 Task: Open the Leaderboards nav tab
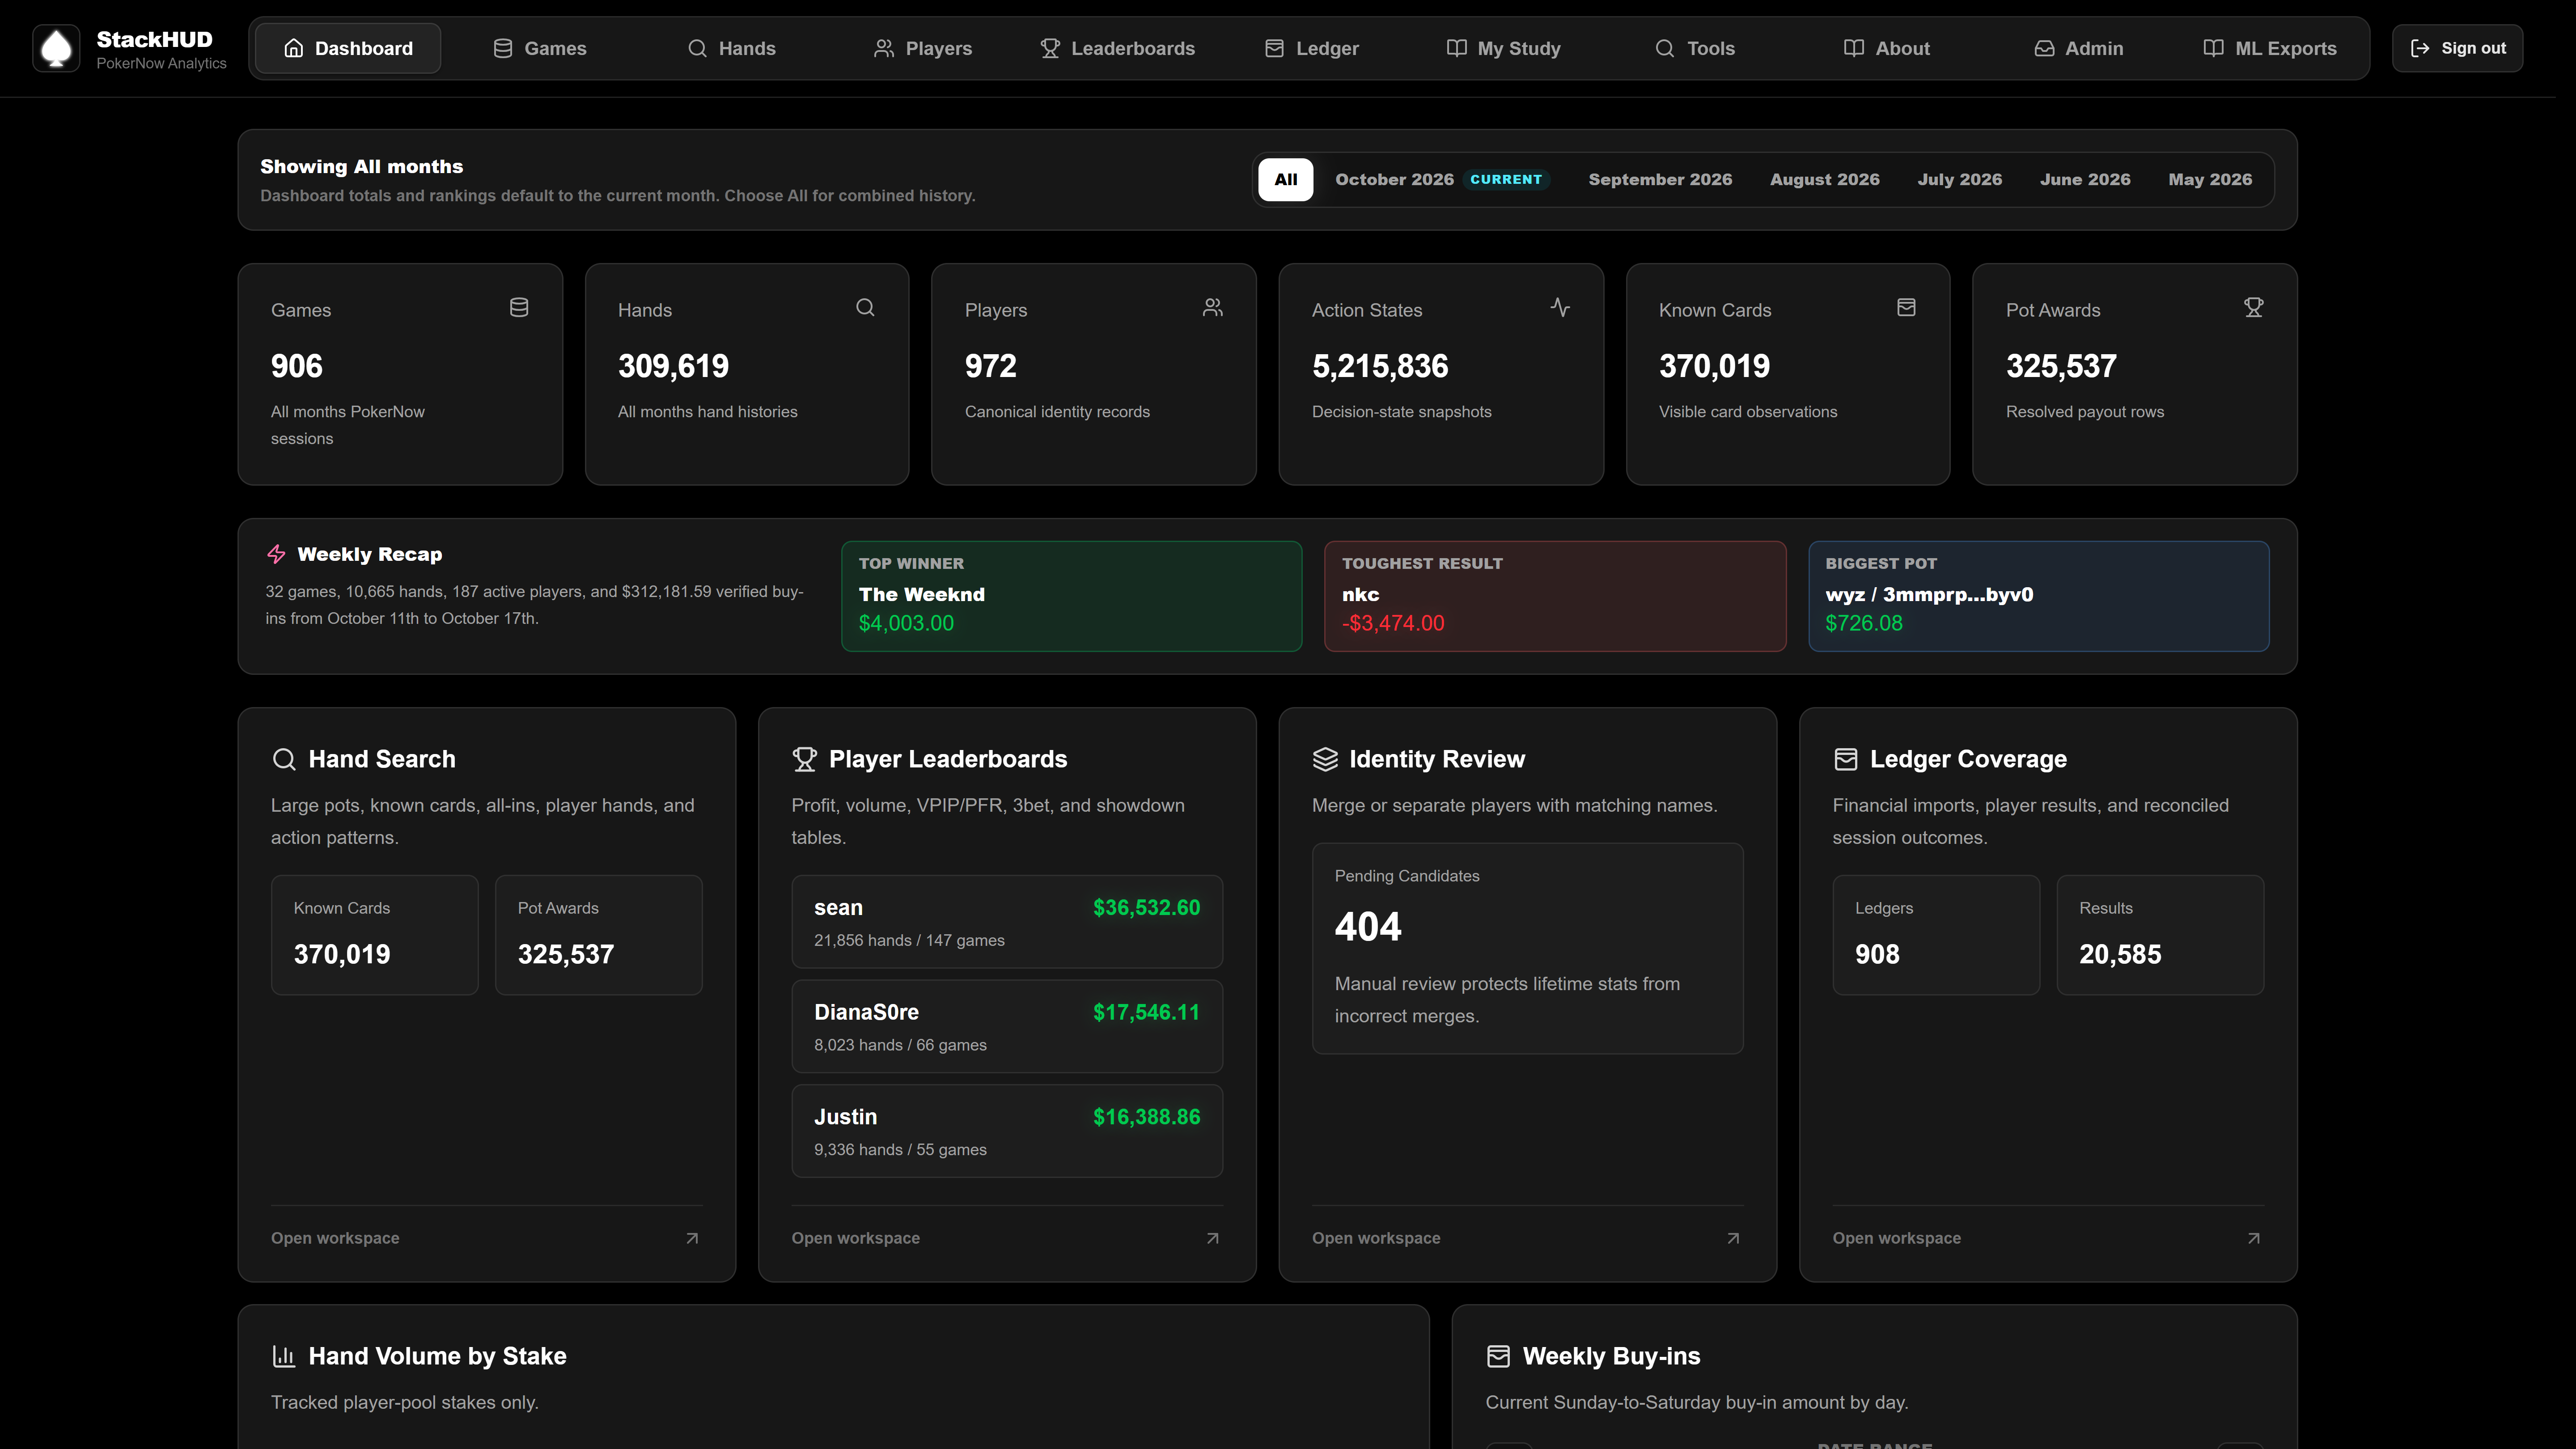[x=1117, y=48]
